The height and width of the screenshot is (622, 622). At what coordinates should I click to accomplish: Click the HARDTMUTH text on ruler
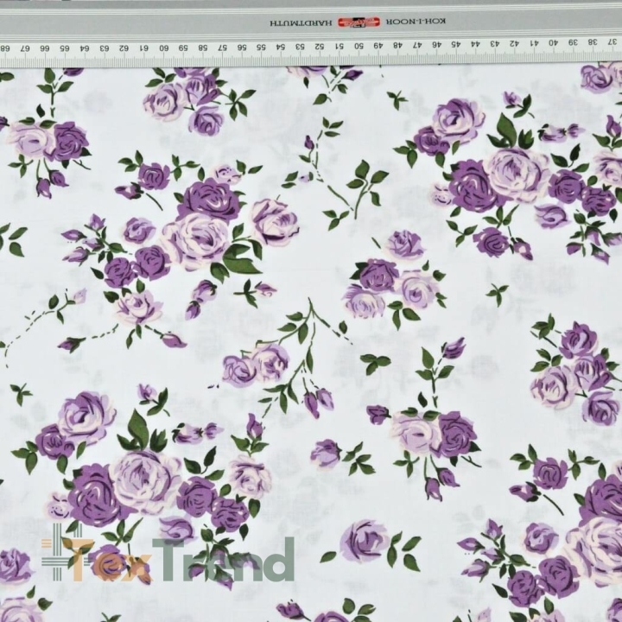click(301, 22)
